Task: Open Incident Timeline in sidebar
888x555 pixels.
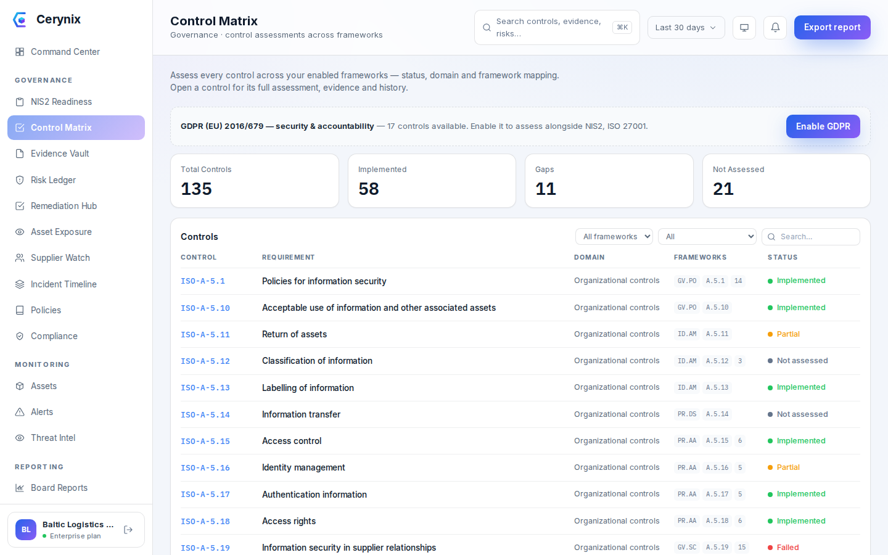Action: click(x=76, y=284)
